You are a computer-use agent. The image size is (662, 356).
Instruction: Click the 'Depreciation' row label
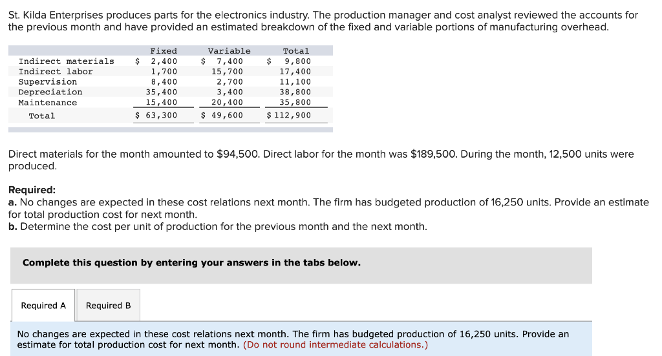(50, 92)
